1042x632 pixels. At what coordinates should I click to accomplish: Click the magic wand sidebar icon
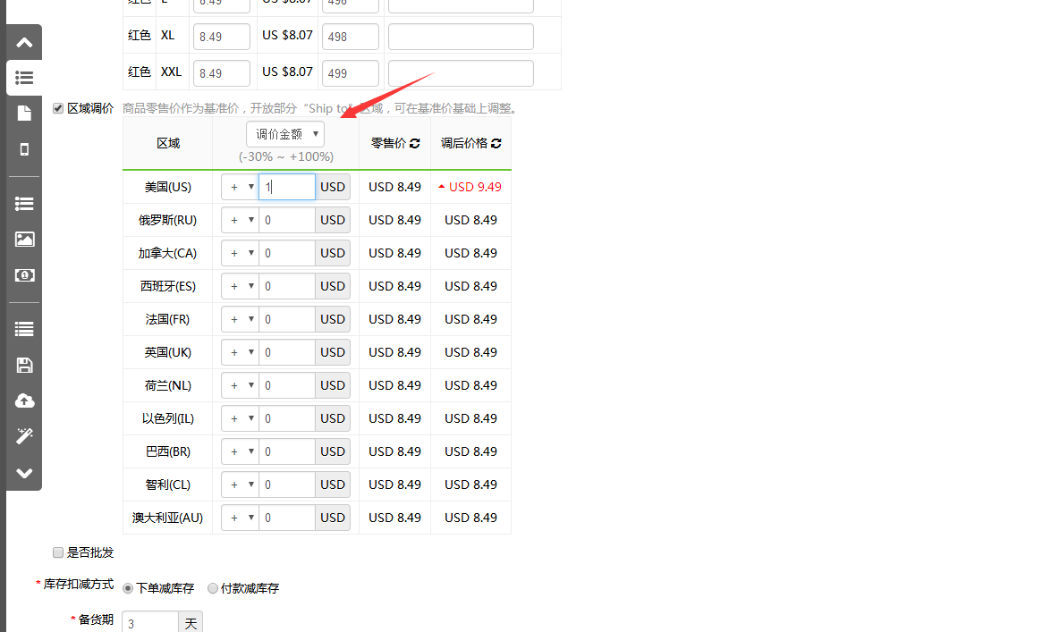pyautogui.click(x=24, y=436)
